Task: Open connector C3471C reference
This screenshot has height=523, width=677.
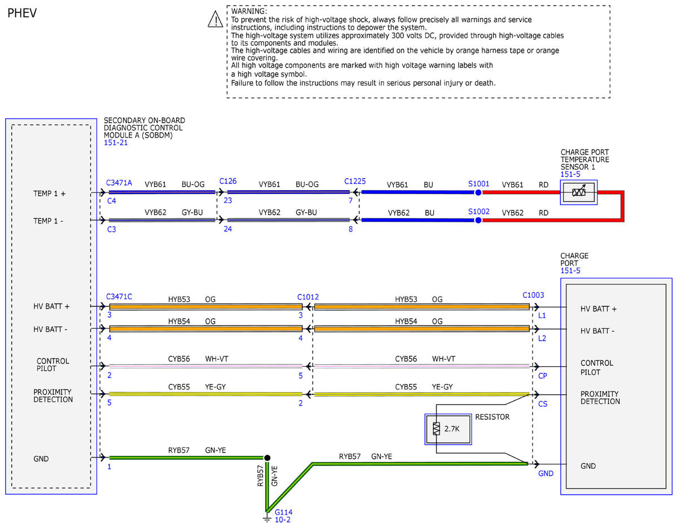Action: [119, 297]
